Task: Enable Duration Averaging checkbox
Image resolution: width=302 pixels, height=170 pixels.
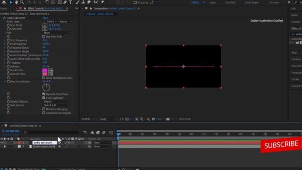Action: tap(44, 109)
